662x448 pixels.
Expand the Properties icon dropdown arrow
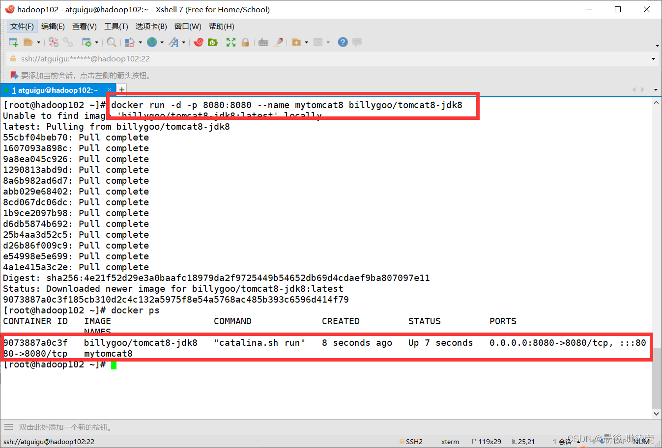(x=96, y=42)
